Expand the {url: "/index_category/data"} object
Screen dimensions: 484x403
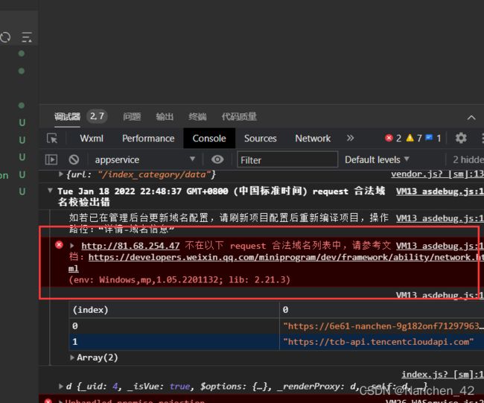tap(61, 174)
